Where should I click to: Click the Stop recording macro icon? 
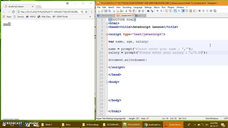click(x=203, y=11)
